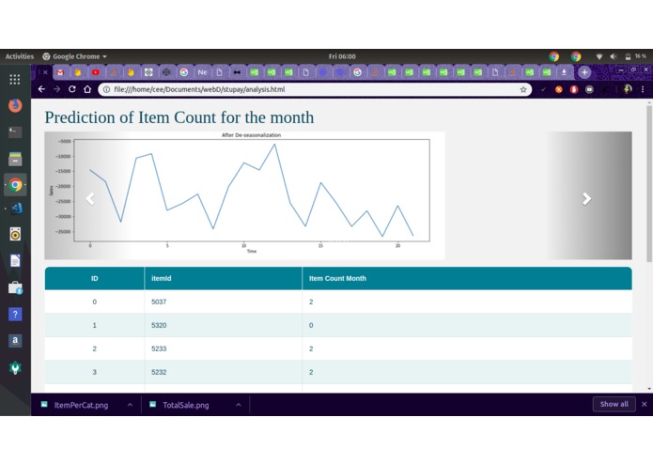Open the Help icon in the dock
Screen dimensions: 653x464
tap(15, 315)
